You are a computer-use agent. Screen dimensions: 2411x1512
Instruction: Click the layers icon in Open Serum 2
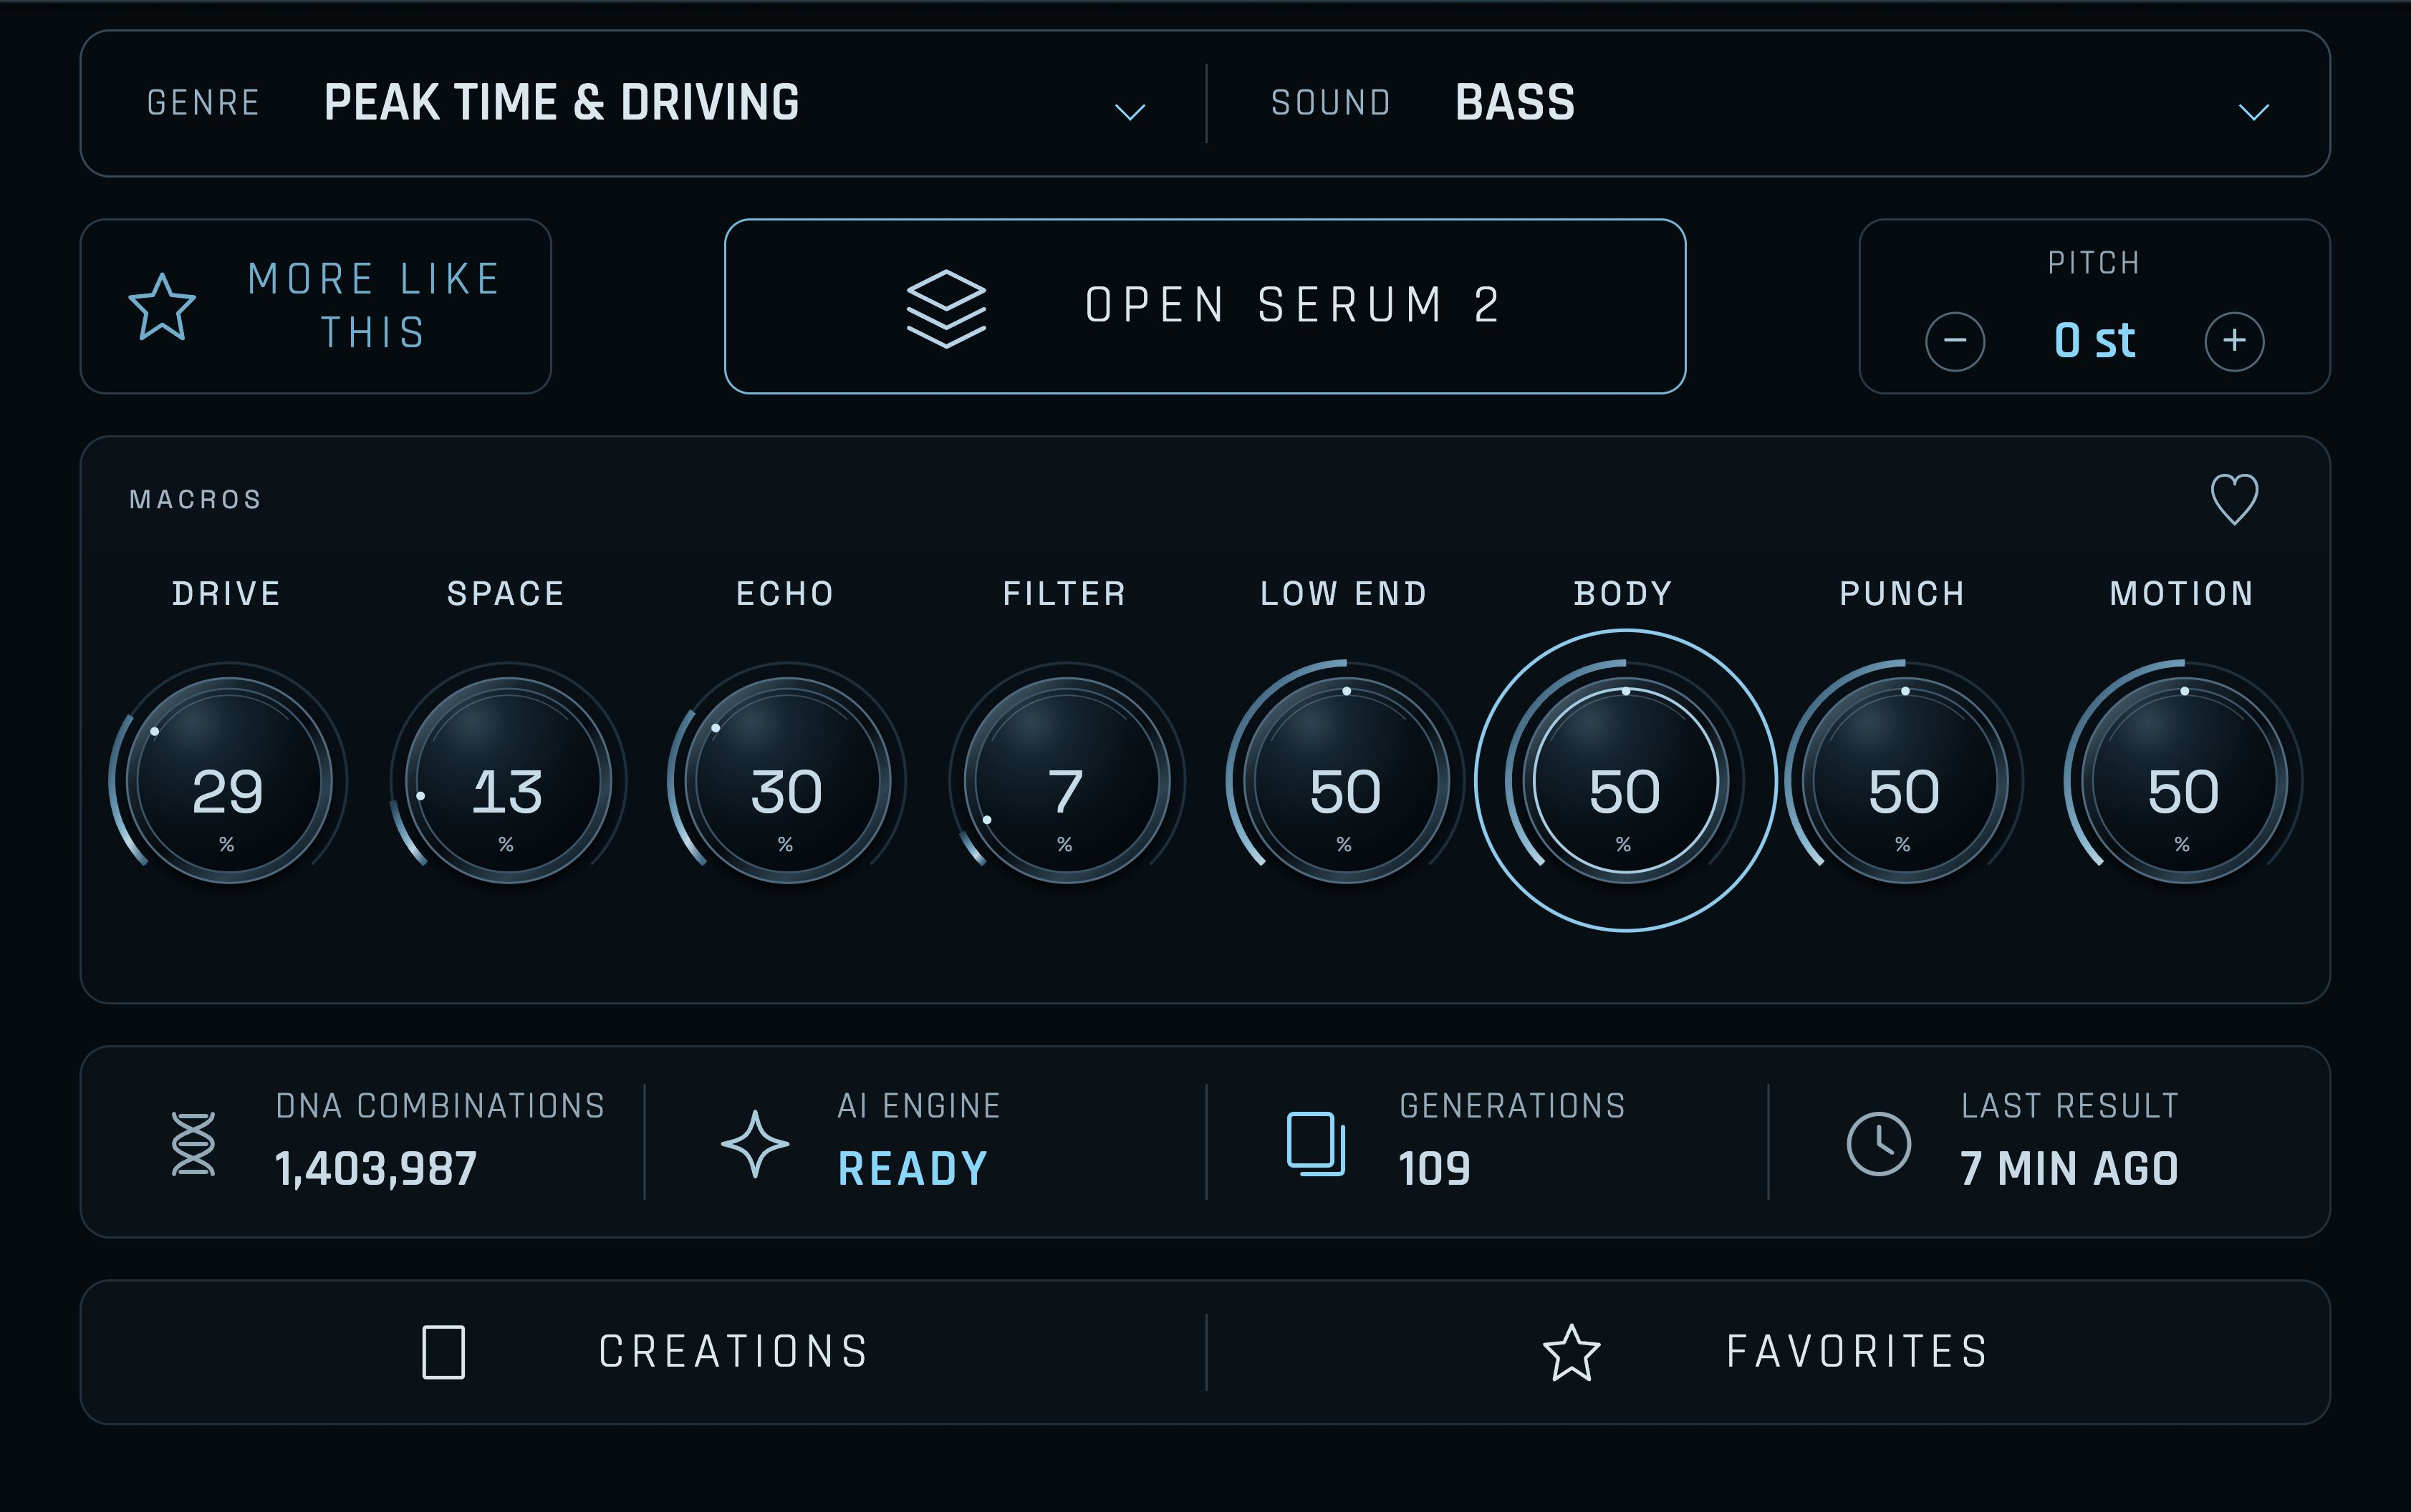(946, 308)
